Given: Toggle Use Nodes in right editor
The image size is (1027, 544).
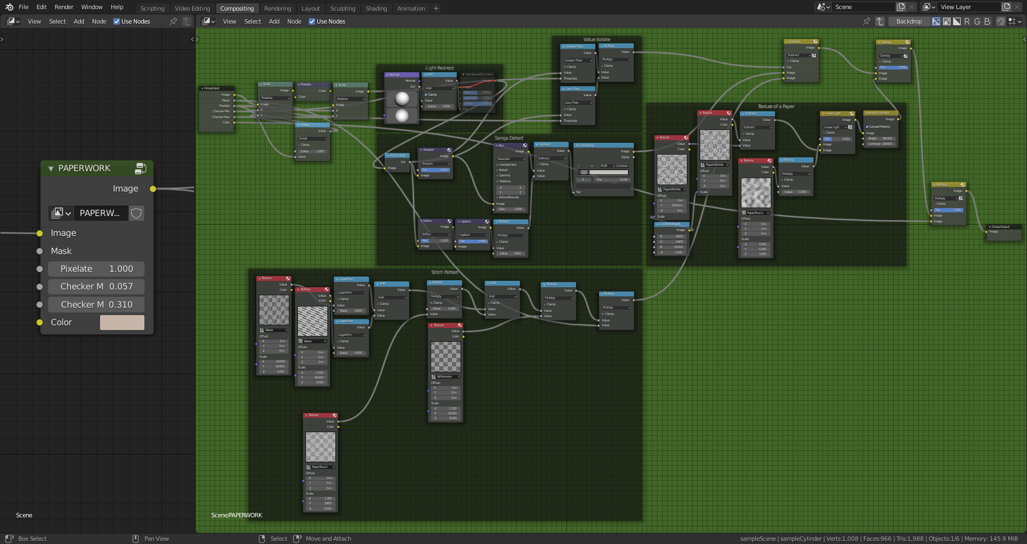Looking at the screenshot, I should click(312, 21).
